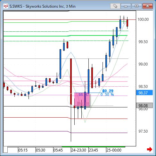Viewport: 156px width, 156px height.
Task: Click the chain link icon button
Action: [x=115, y=6]
